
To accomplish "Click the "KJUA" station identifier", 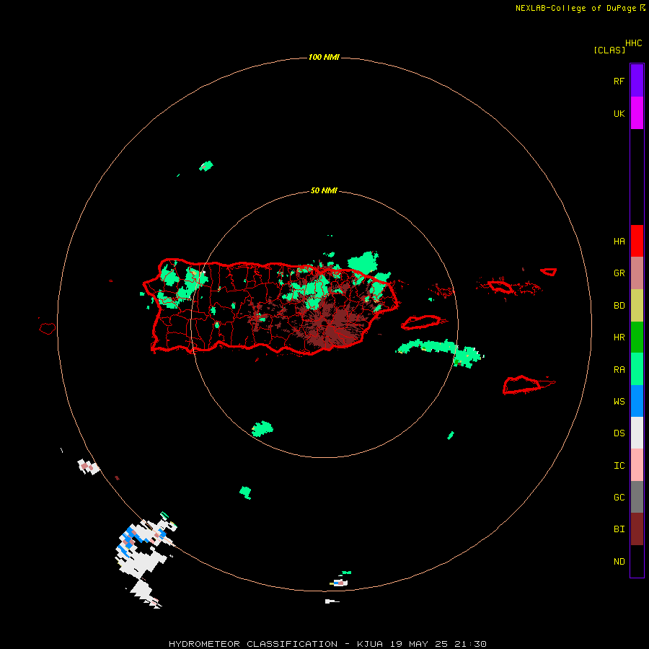I will tap(370, 644).
